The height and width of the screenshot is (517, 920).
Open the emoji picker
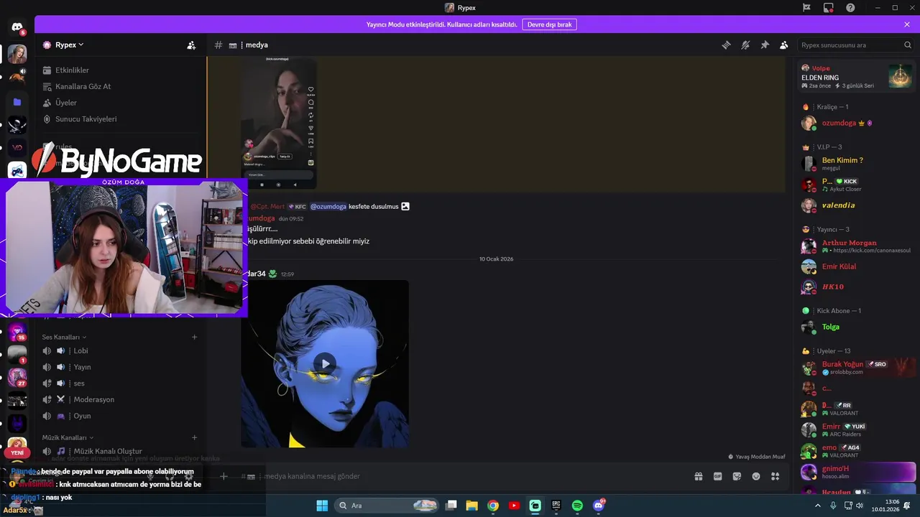[x=756, y=476]
